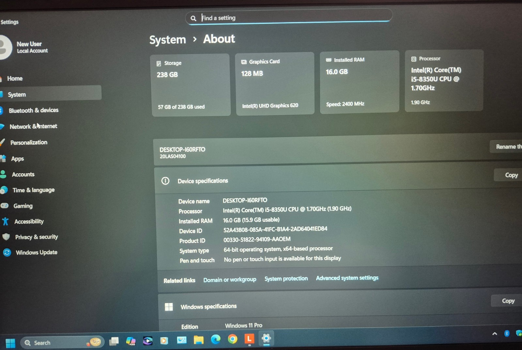Image resolution: width=522 pixels, height=350 pixels.
Task: Click the Settings gear on the taskbar
Action: pyautogui.click(x=266, y=339)
